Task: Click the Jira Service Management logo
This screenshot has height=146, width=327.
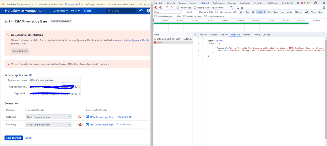Action: point(24,11)
